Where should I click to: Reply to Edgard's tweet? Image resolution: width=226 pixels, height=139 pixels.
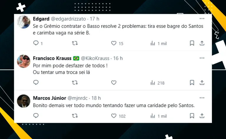point(36,43)
